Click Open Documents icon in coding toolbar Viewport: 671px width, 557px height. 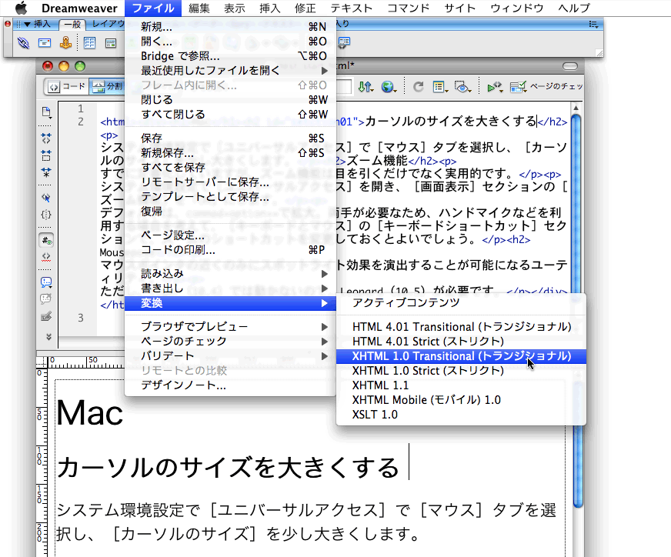pyautogui.click(x=46, y=112)
